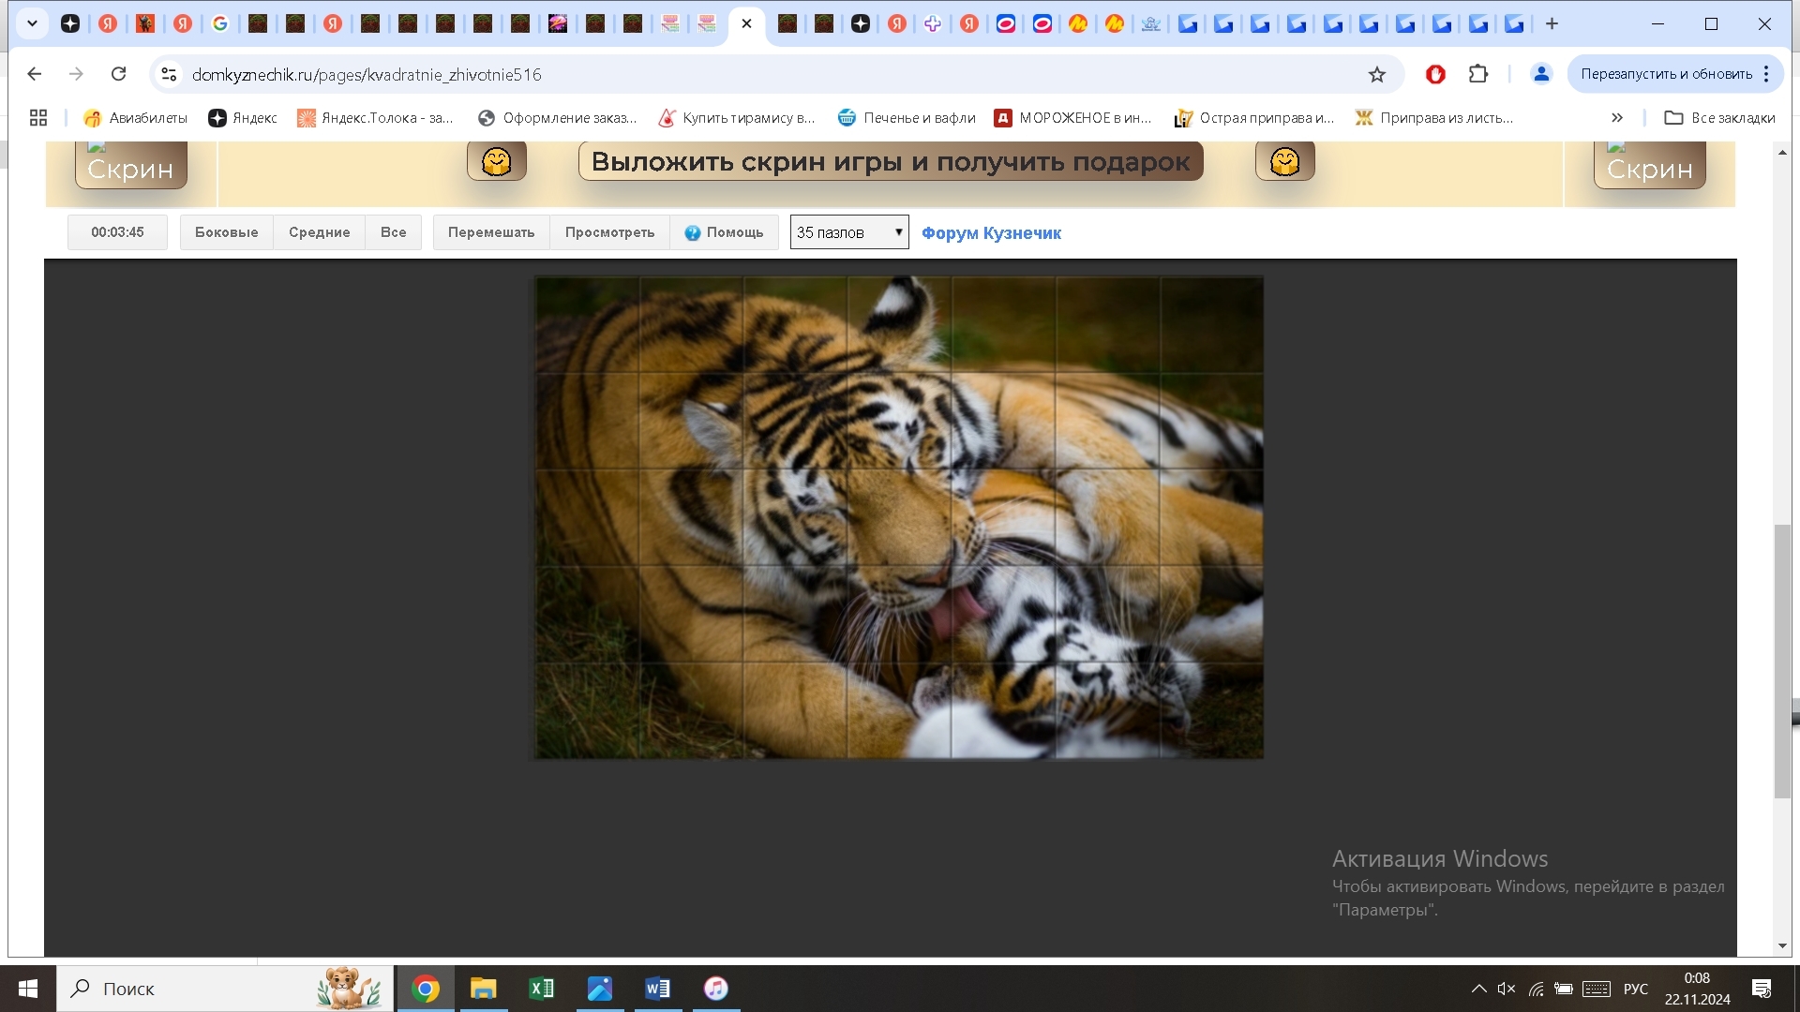Go back to previous page
This screenshot has height=1012, width=1800.
pyautogui.click(x=35, y=74)
